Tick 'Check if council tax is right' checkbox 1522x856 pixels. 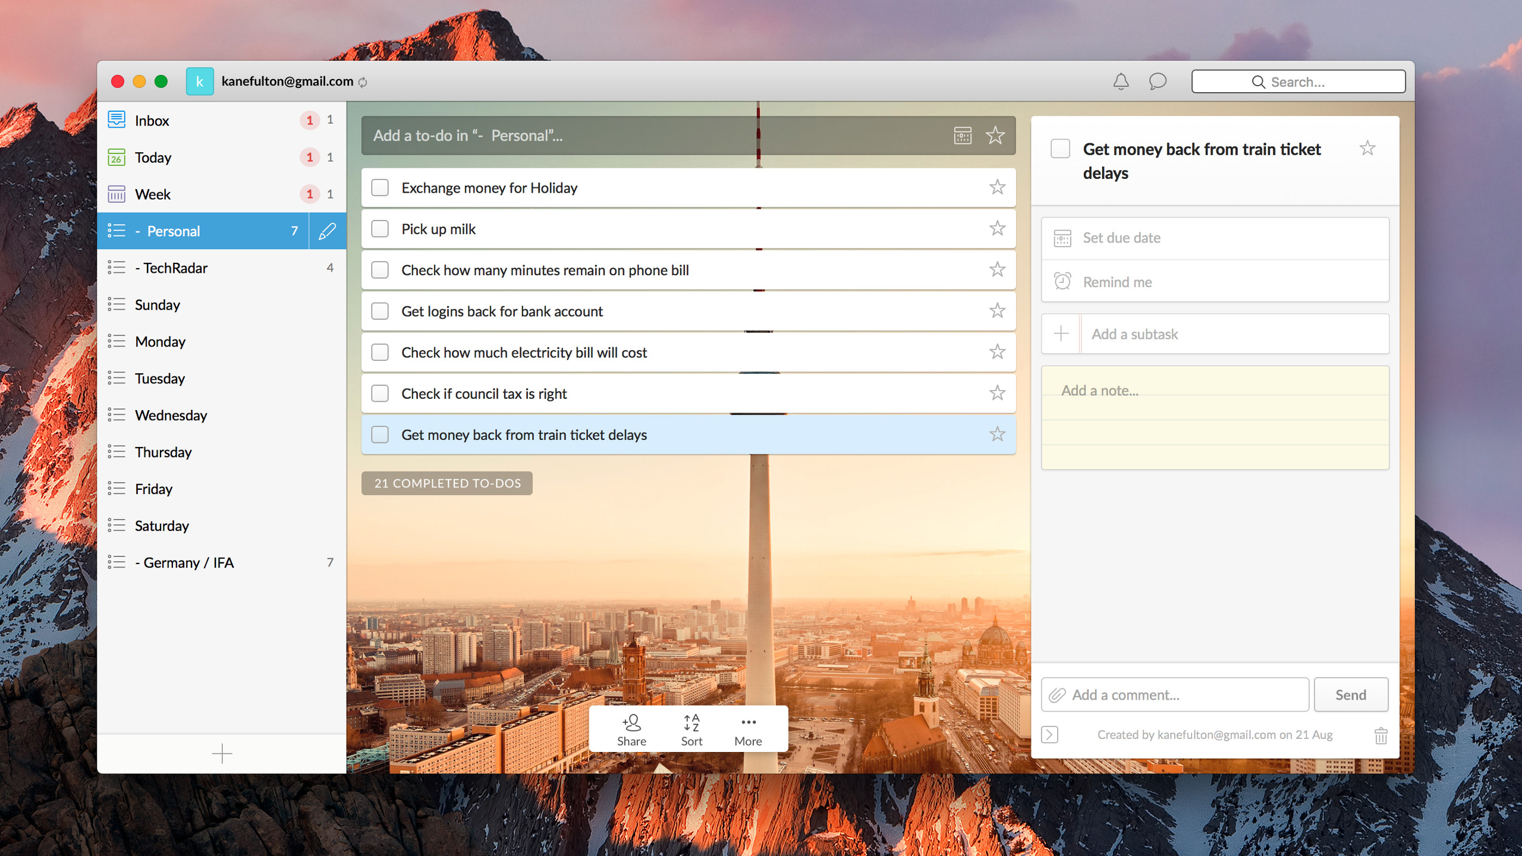pyautogui.click(x=380, y=393)
